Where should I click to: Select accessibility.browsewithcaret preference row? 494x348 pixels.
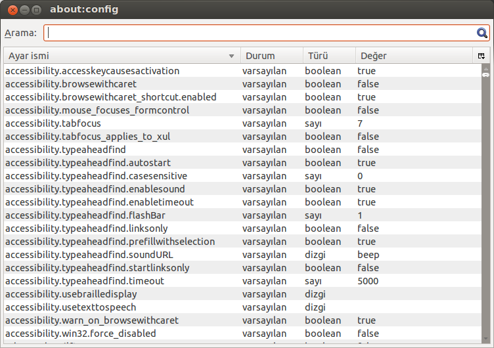(242, 84)
